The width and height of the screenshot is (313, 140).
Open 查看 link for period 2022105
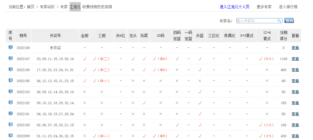pos(295,81)
